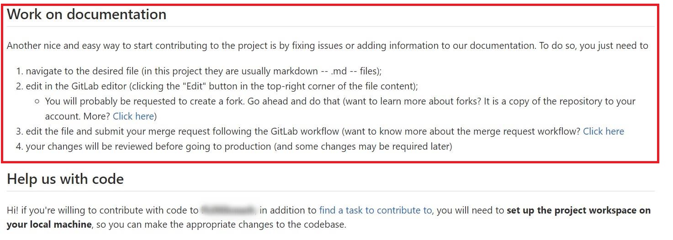
Task: Click the "Another nice and easy way" intro sentence
Action: (183, 46)
